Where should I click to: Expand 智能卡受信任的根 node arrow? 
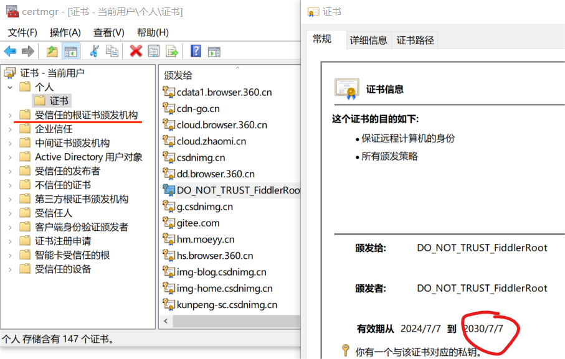click(x=10, y=255)
